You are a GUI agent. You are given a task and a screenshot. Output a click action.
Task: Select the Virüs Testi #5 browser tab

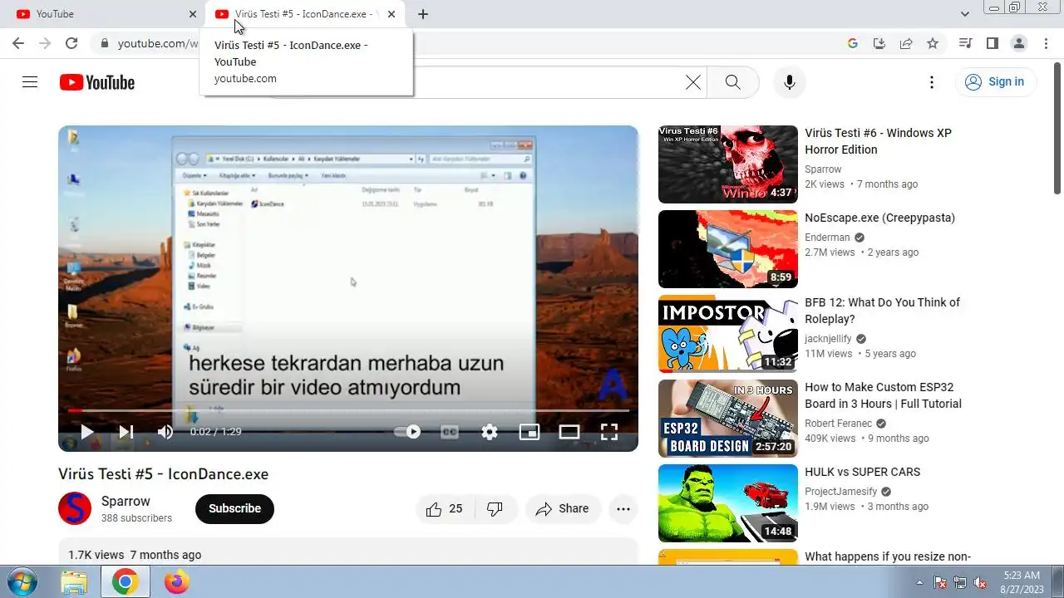tap(304, 14)
